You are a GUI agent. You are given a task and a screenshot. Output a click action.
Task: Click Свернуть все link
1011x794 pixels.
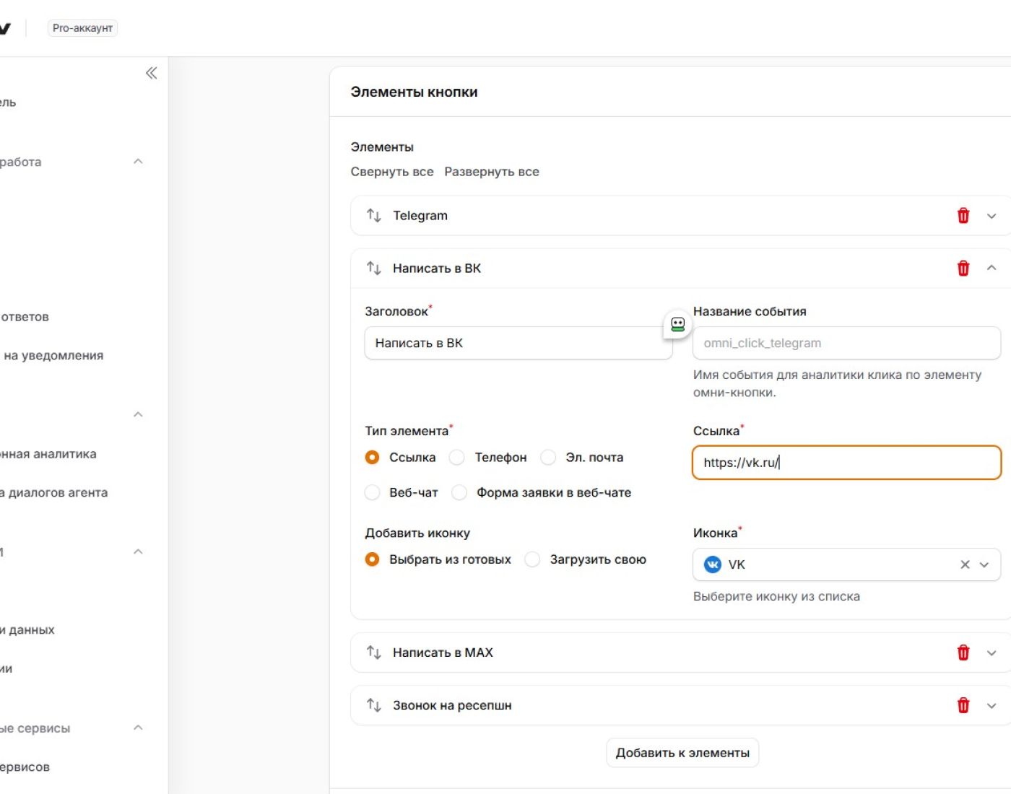(392, 172)
